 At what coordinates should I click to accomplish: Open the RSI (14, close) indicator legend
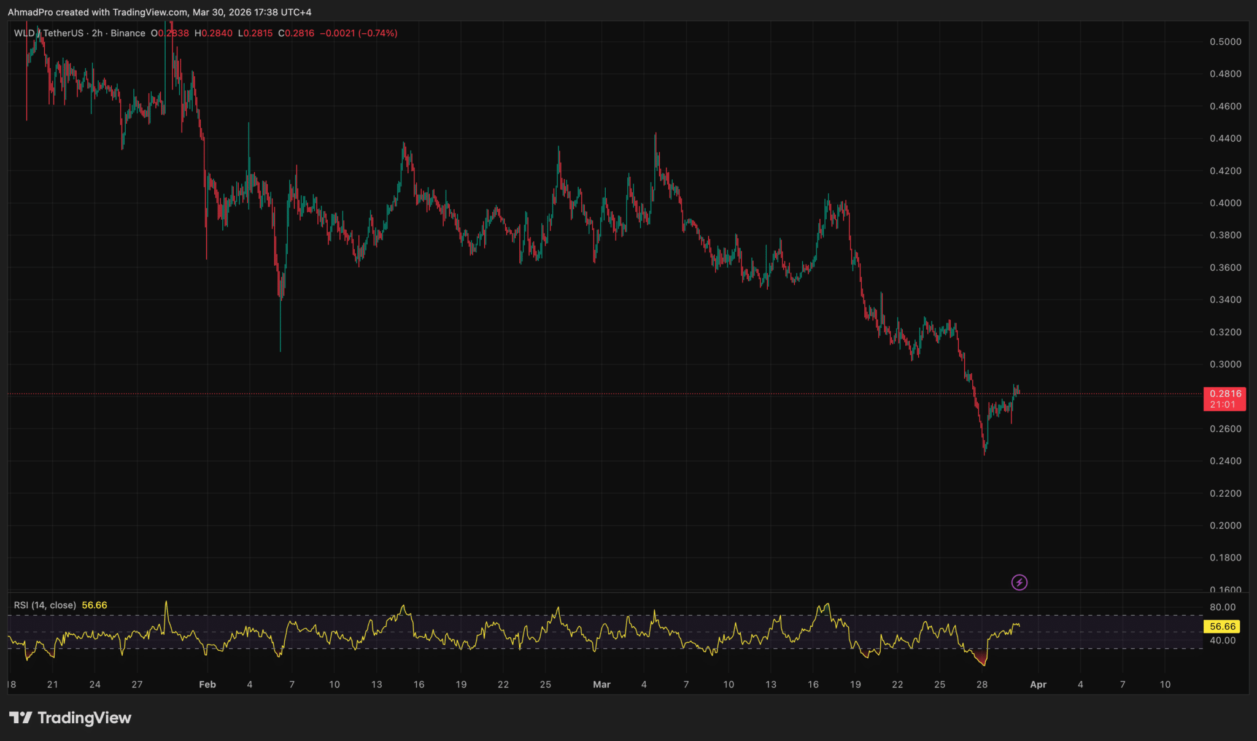[x=45, y=605]
